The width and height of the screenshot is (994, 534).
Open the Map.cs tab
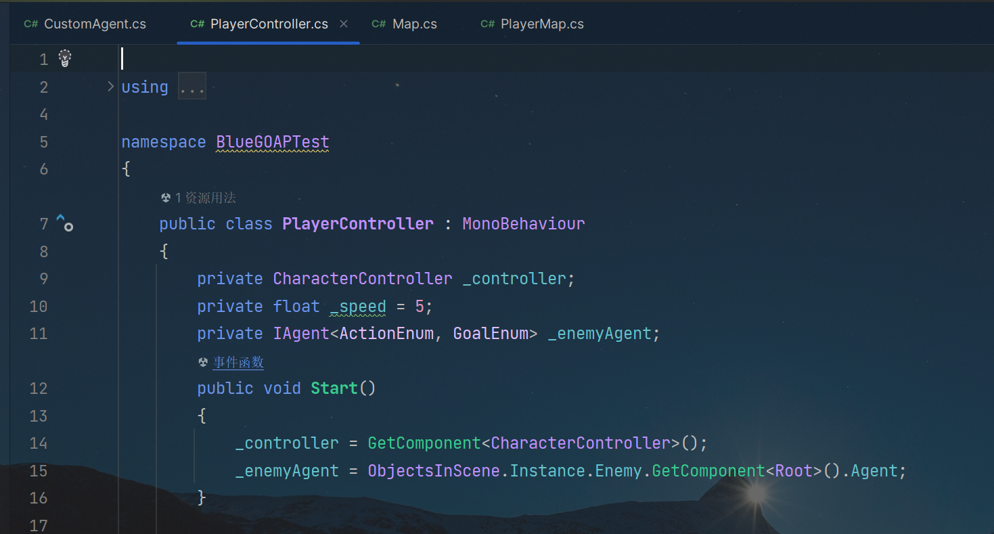coord(414,24)
